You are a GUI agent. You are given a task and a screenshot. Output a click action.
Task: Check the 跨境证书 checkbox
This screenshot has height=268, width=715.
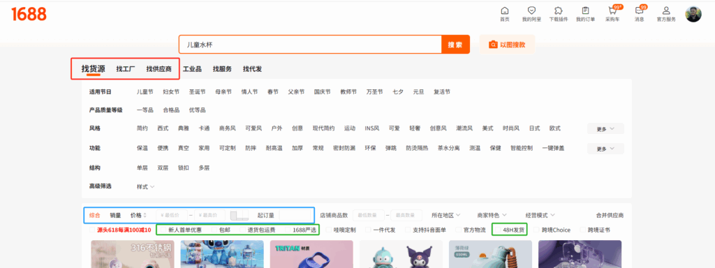[x=583, y=230]
